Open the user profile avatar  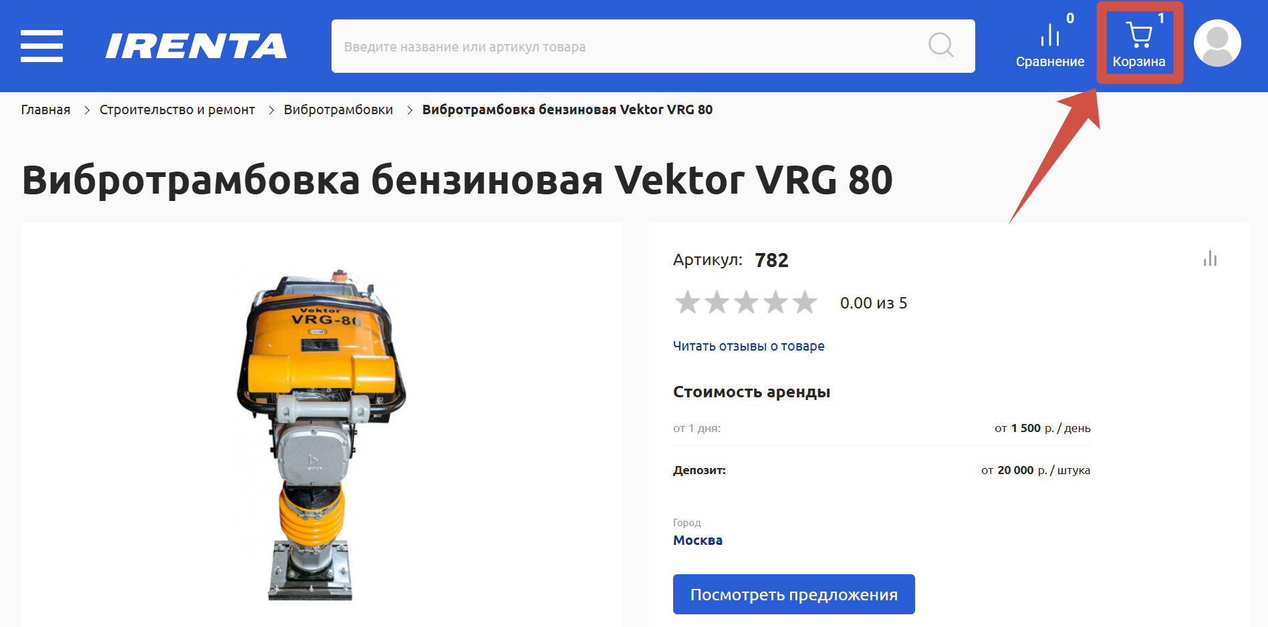(1217, 43)
